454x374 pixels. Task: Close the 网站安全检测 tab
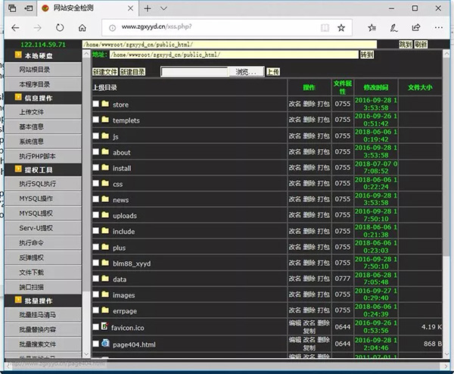(x=131, y=8)
